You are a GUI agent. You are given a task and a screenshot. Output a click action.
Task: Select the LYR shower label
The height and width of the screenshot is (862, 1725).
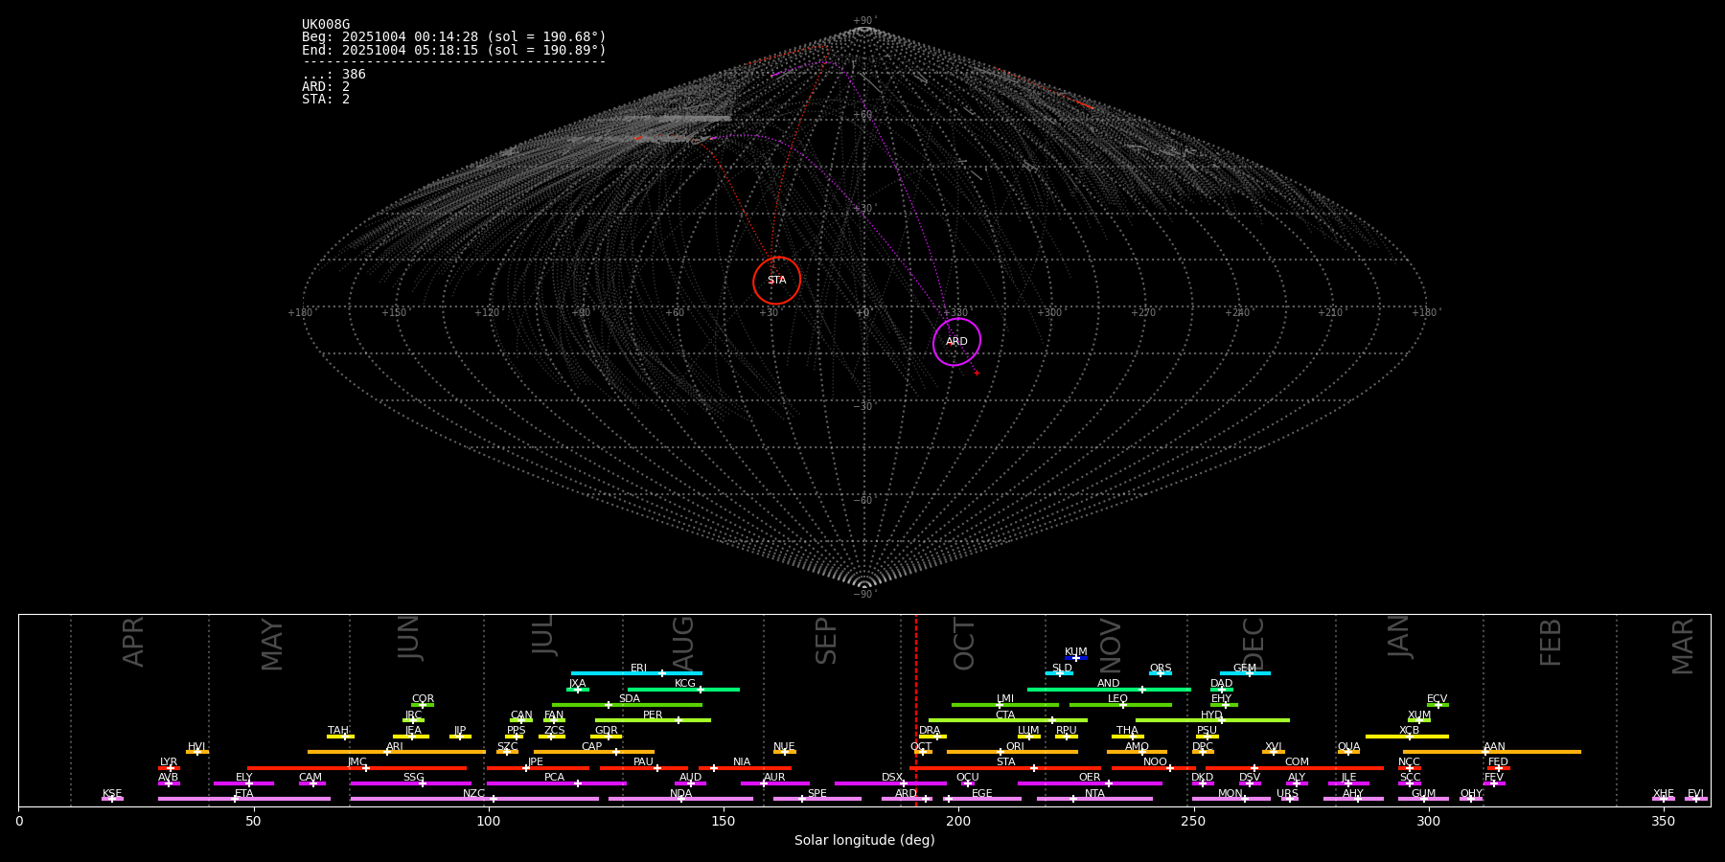169,762
